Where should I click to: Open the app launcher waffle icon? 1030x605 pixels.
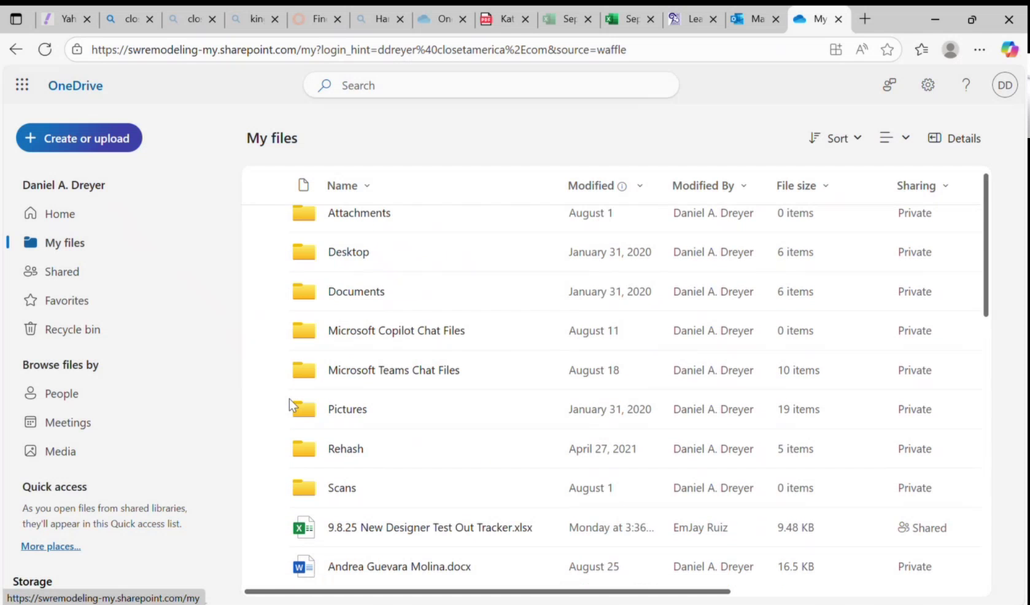[x=22, y=85]
